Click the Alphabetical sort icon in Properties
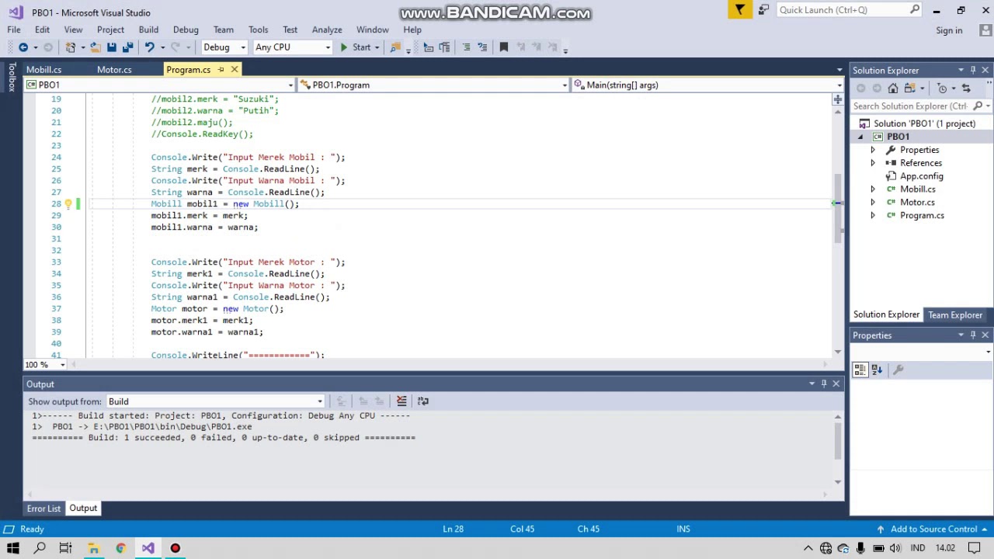Screen dimensions: 994x559 [x=877, y=370]
